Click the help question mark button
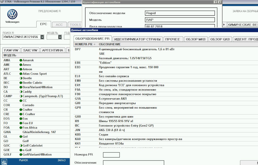The height and width of the screenshot is (165, 258). (x=215, y=2)
